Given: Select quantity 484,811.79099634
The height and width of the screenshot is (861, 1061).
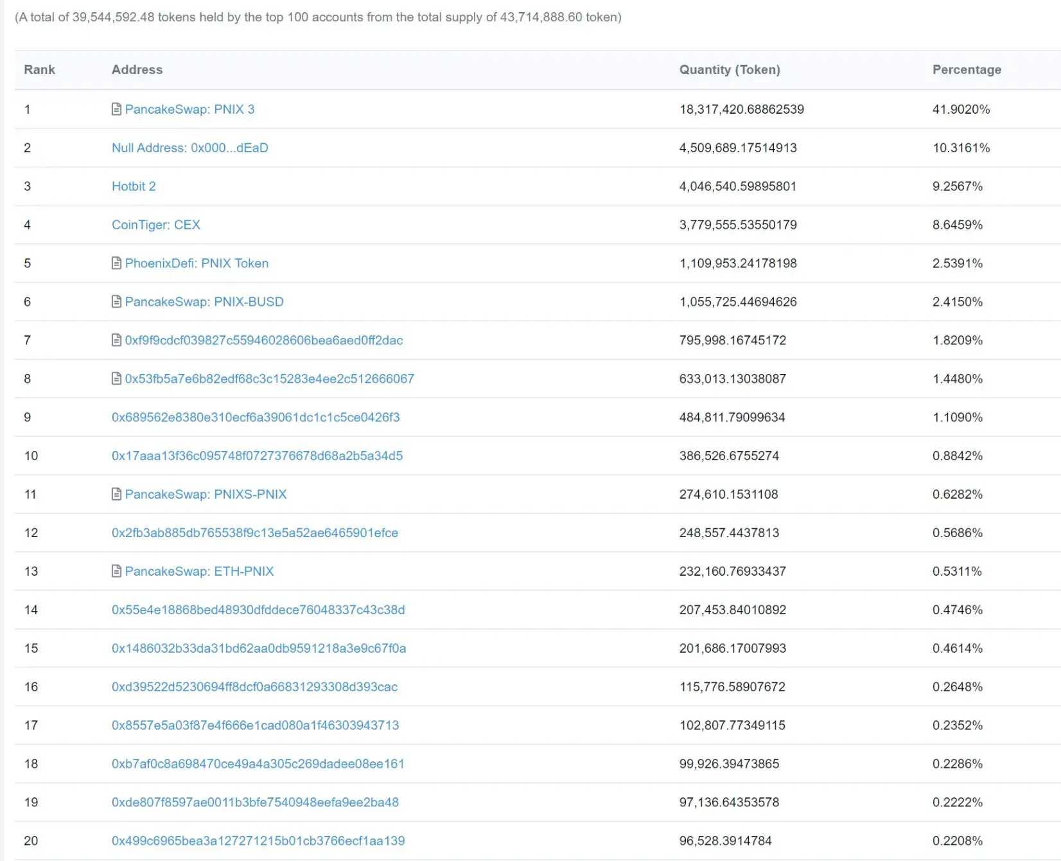Looking at the screenshot, I should tap(732, 418).
